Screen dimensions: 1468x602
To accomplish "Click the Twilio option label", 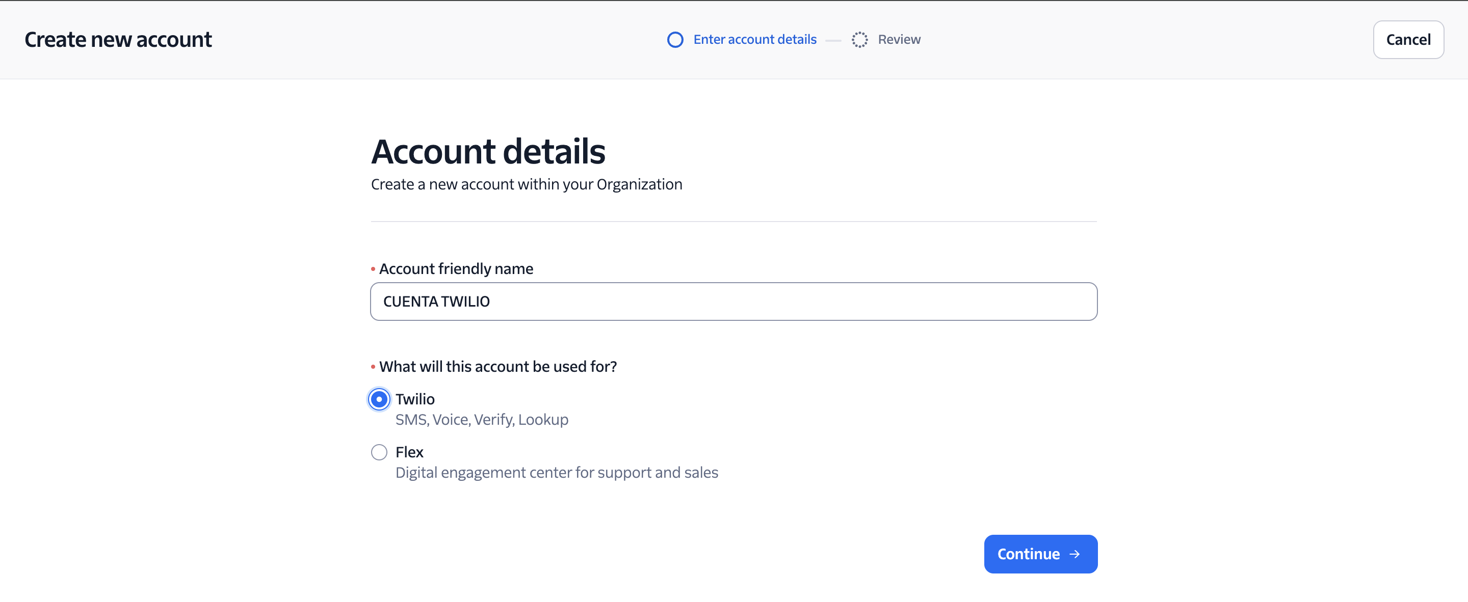I will click(x=415, y=399).
